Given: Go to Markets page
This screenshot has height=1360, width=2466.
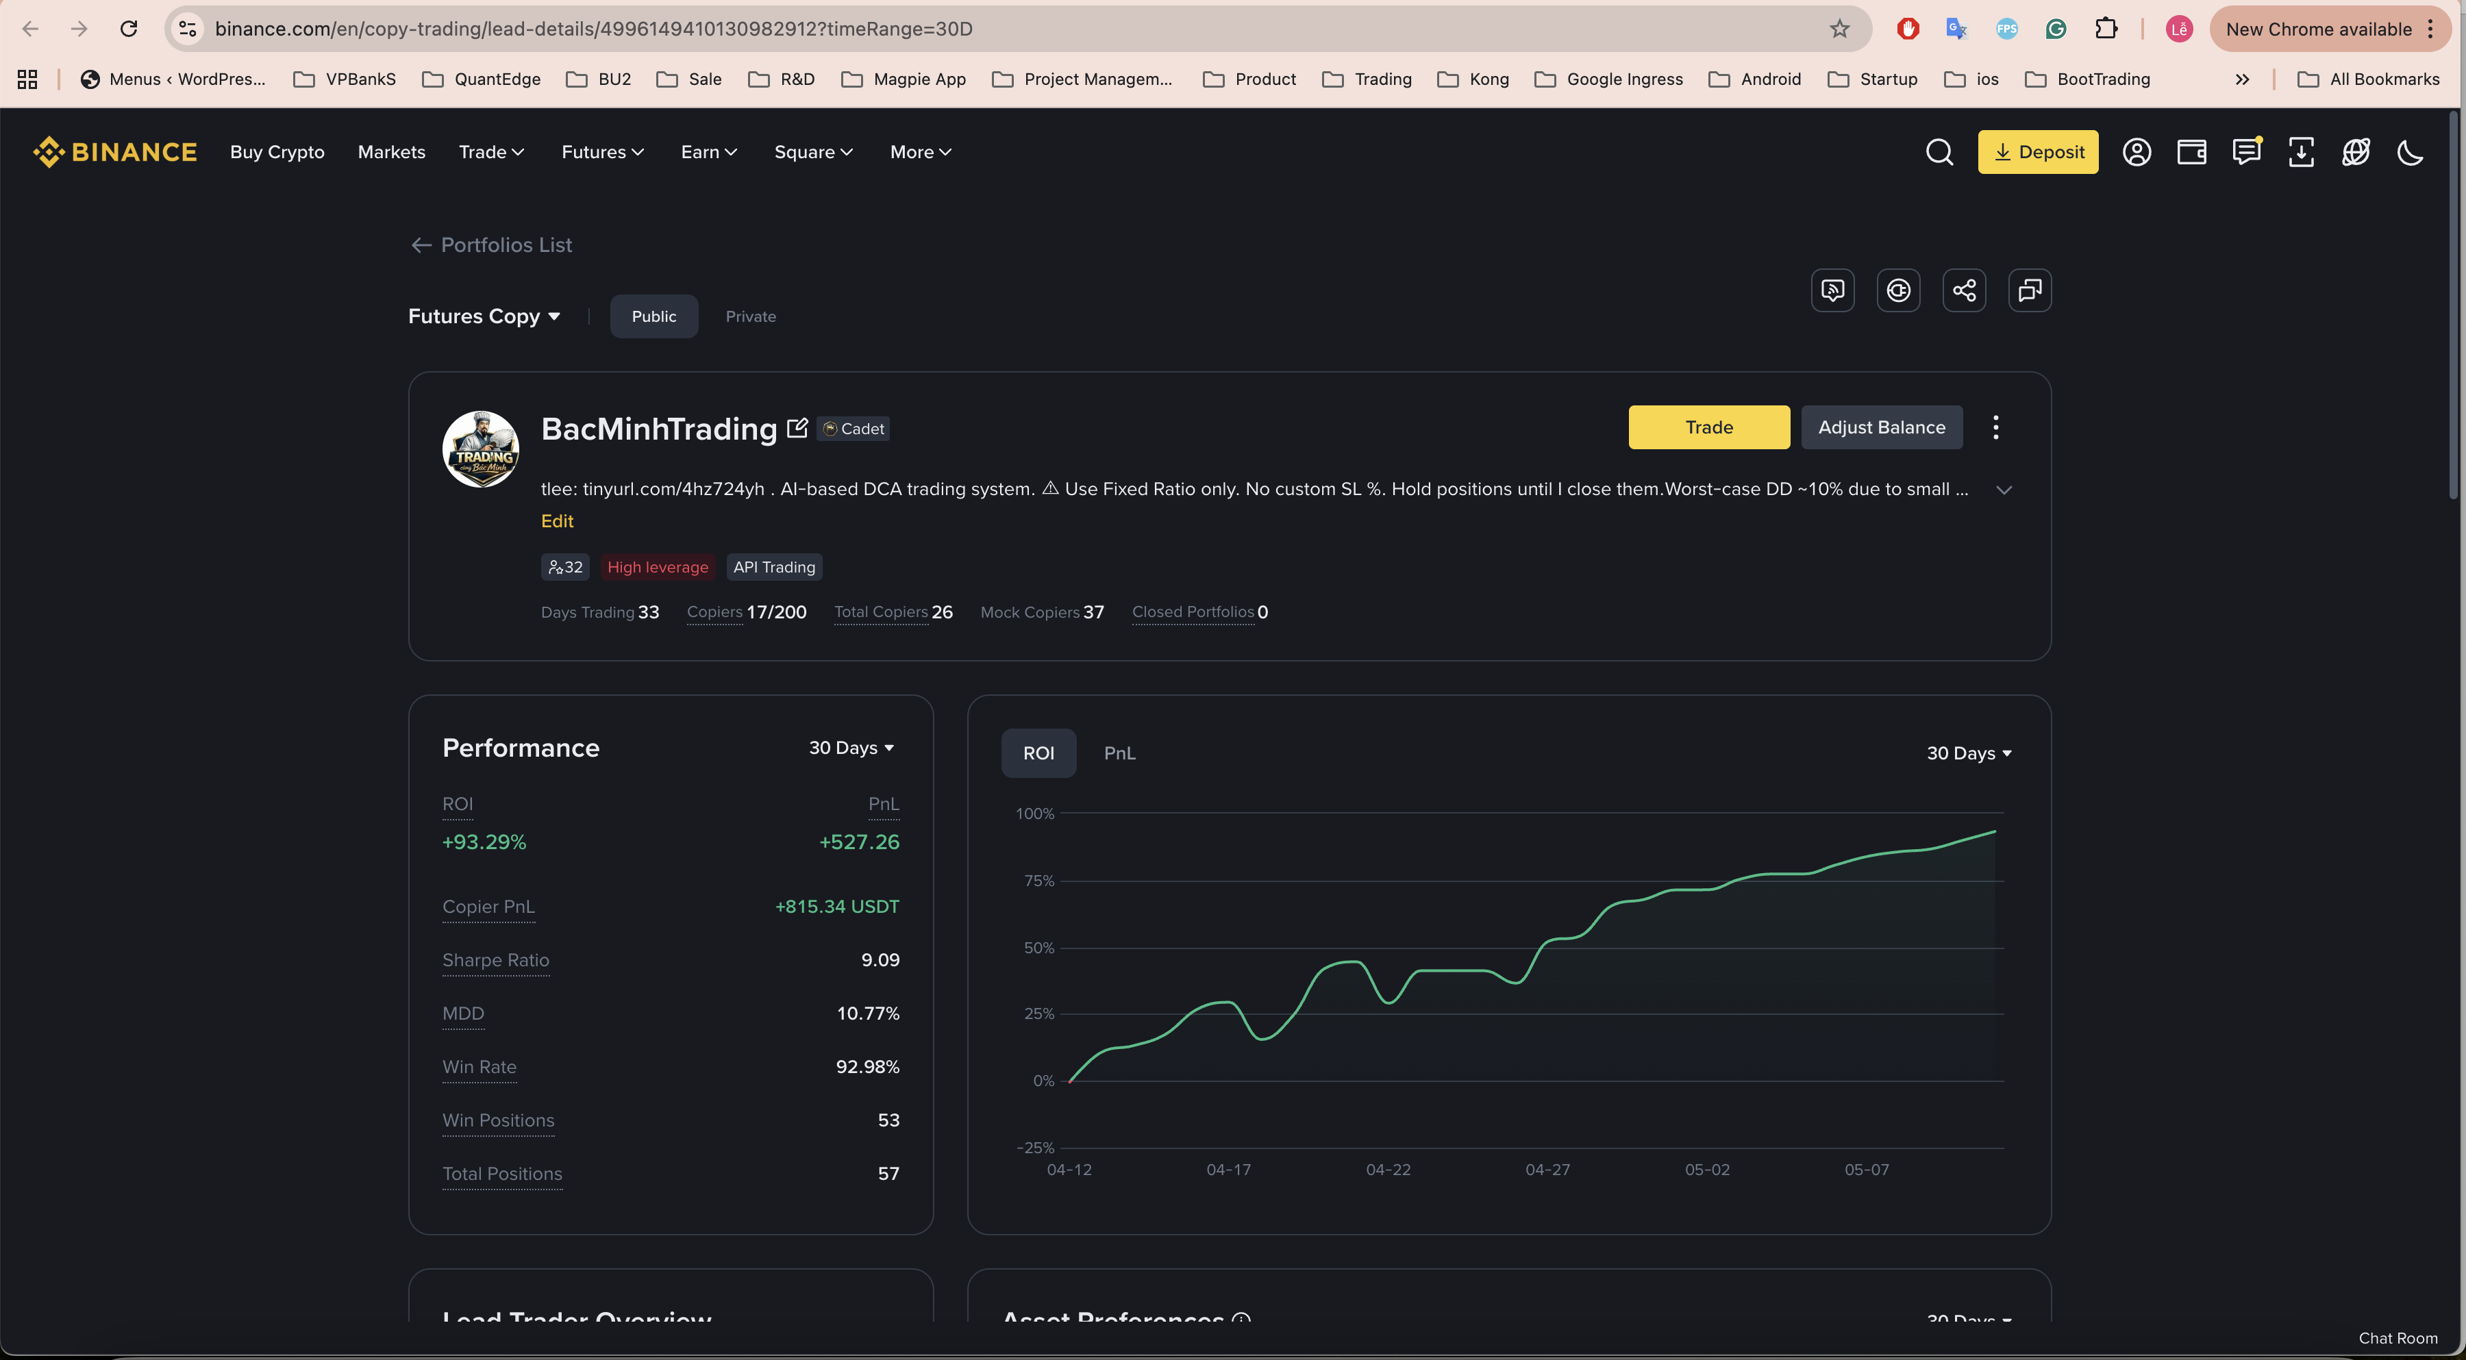Looking at the screenshot, I should 392,152.
